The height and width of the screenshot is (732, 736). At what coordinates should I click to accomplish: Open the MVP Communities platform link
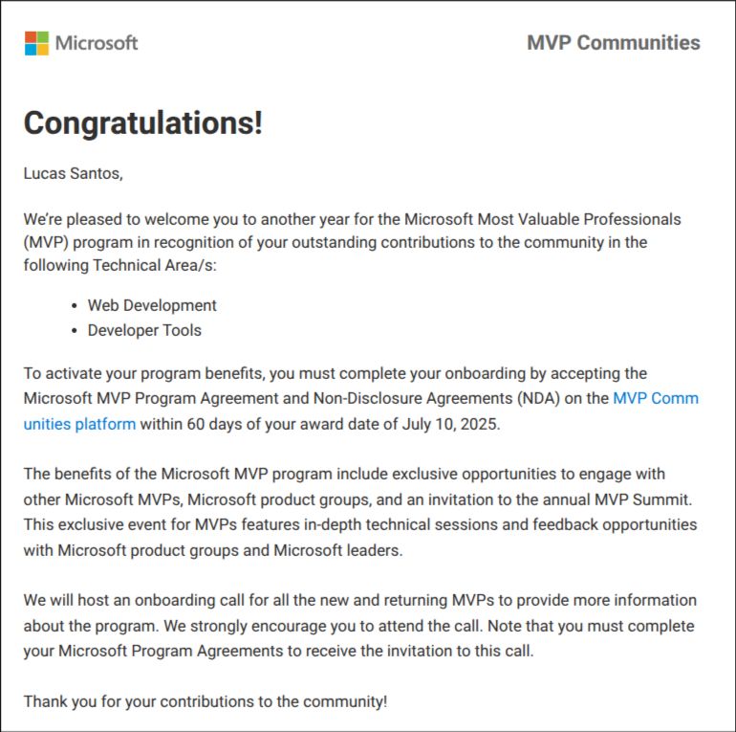click(x=656, y=398)
